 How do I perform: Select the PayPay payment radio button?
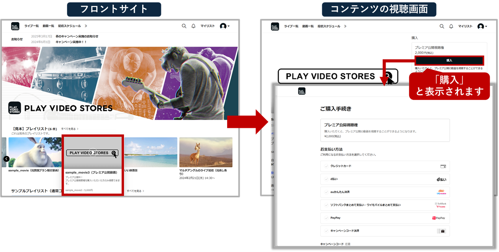pyautogui.click(x=326, y=218)
